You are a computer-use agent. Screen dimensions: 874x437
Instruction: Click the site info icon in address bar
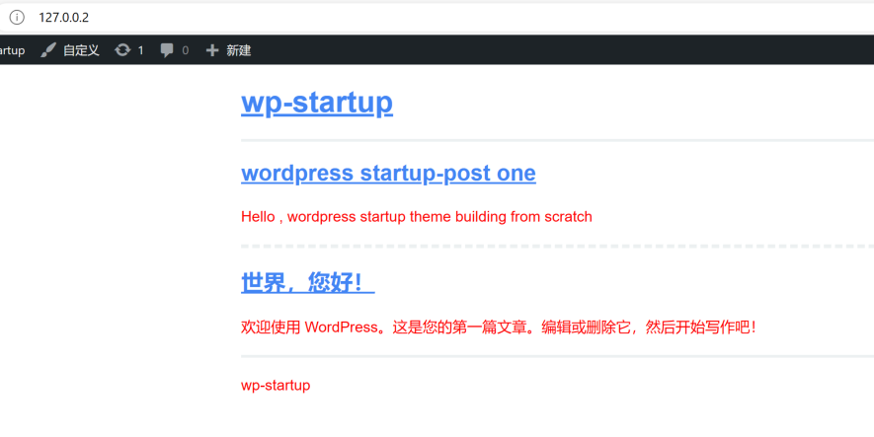click(x=17, y=17)
